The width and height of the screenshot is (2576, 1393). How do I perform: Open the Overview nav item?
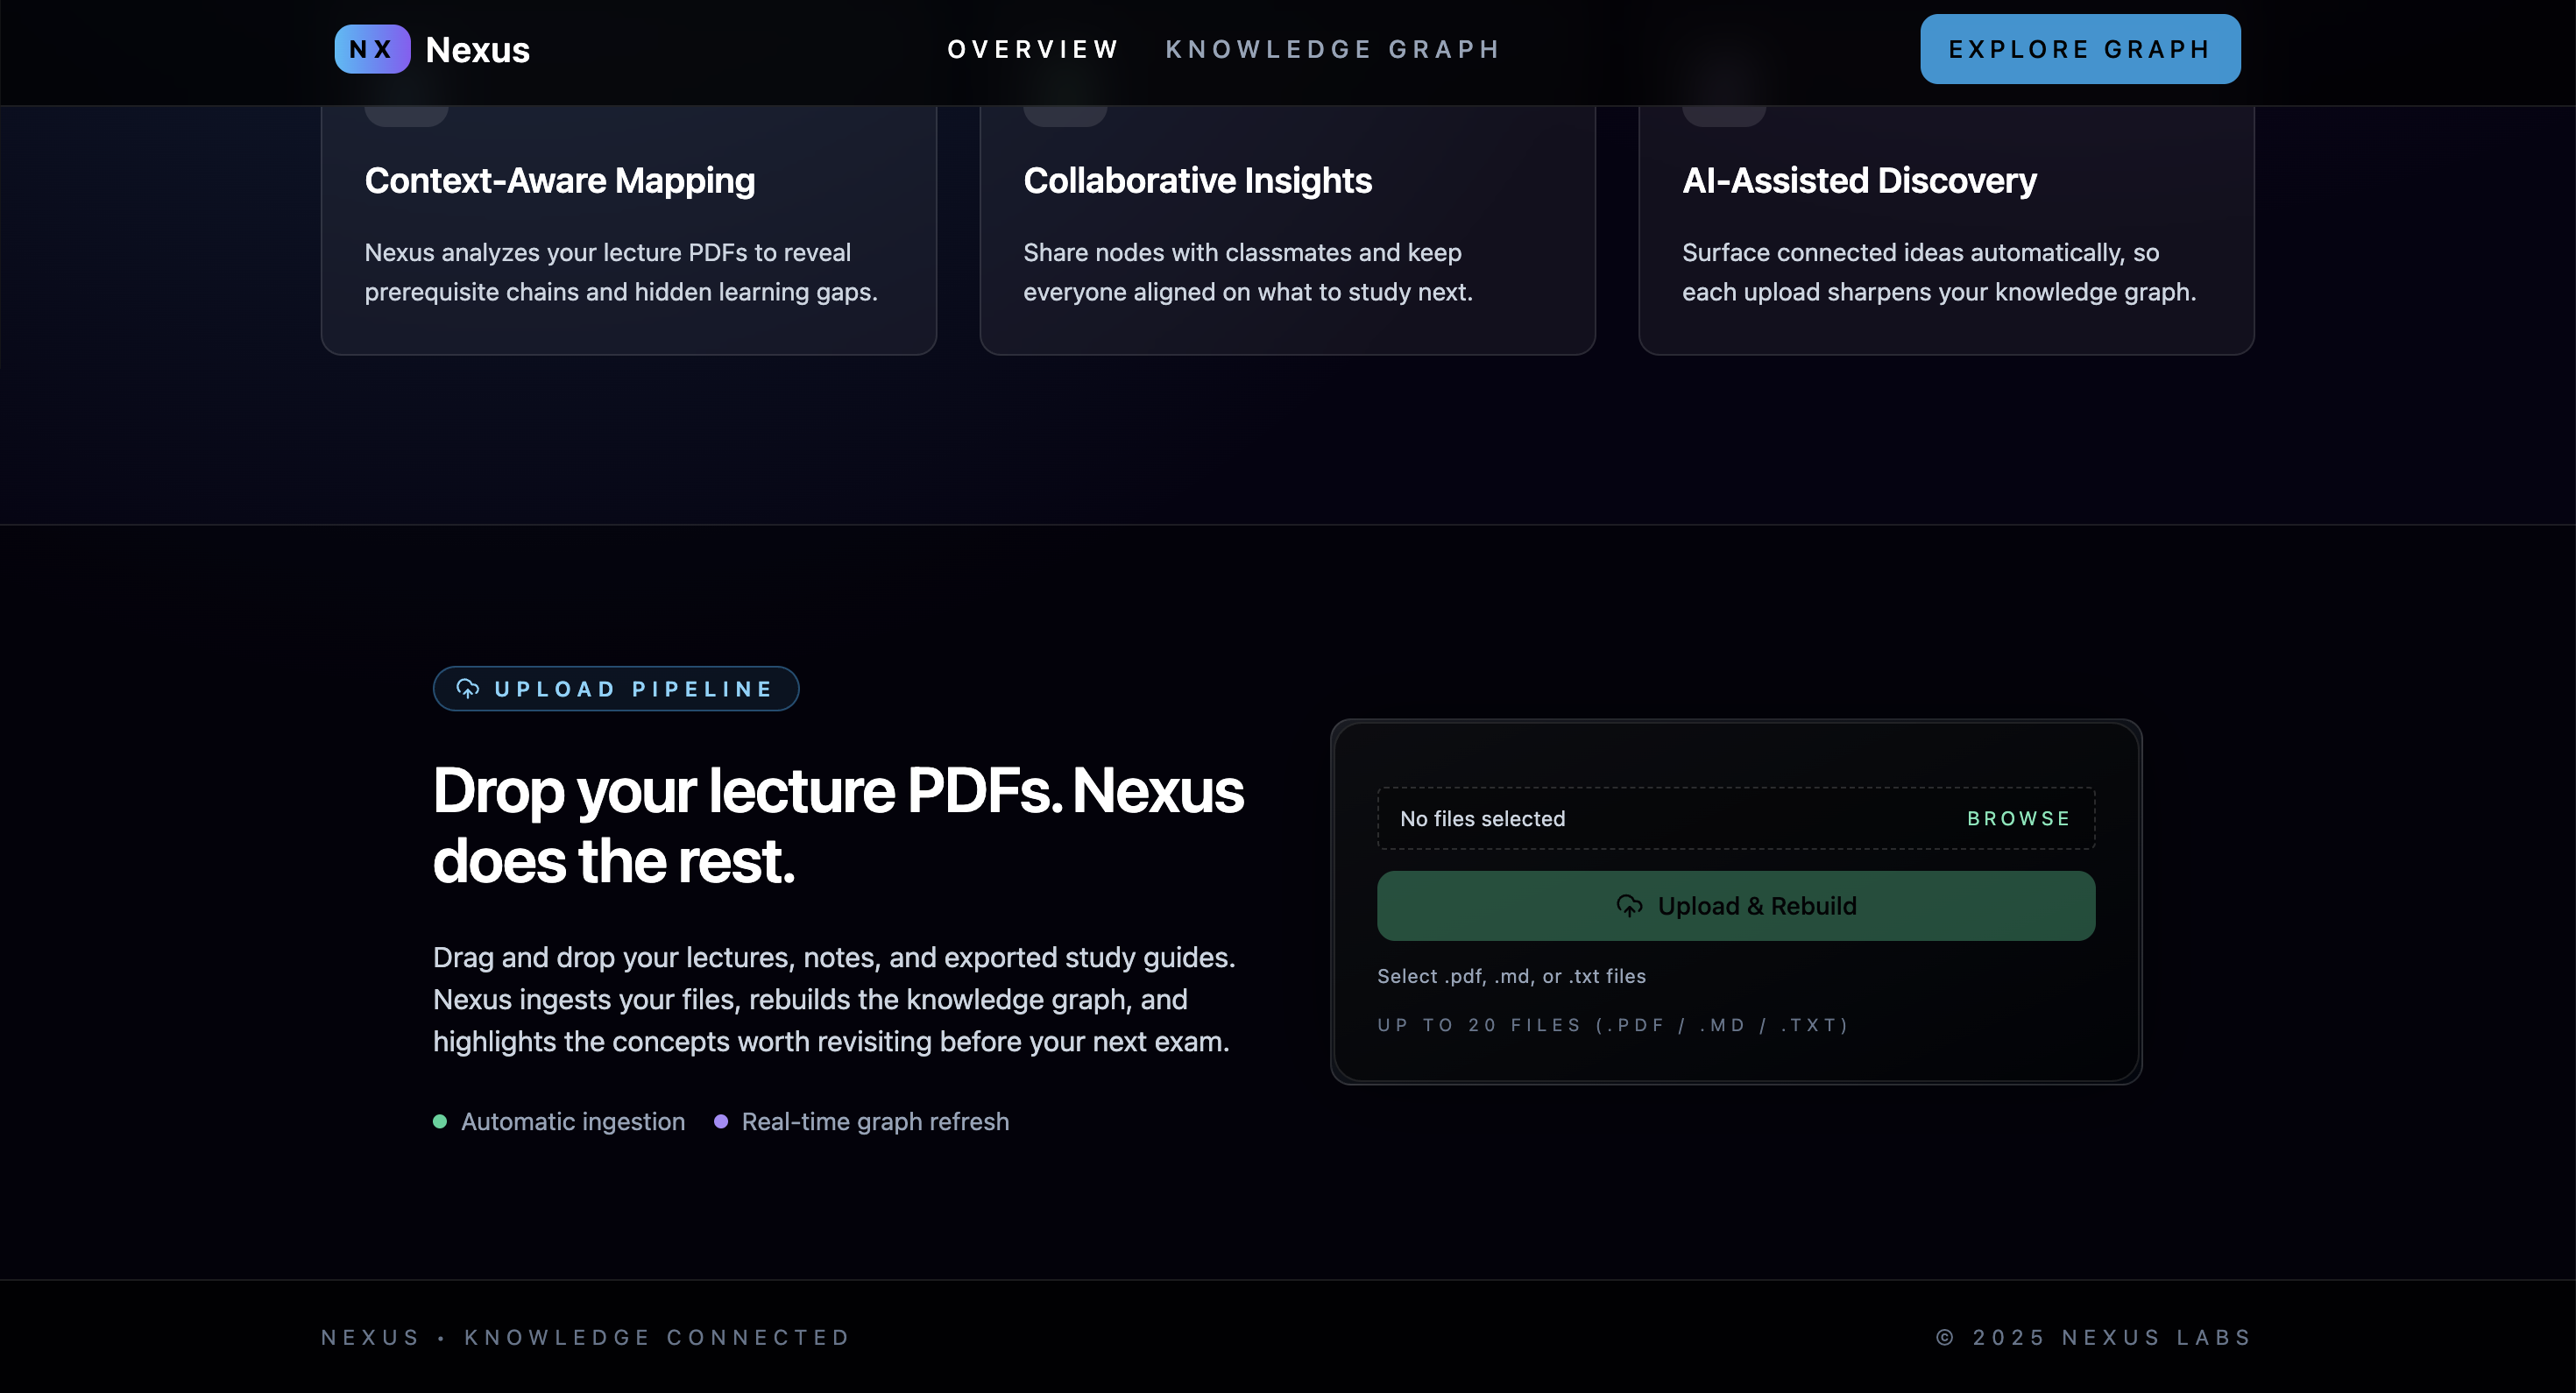point(1033,49)
